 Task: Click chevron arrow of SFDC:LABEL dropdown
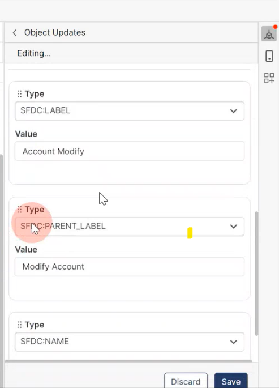point(234,111)
